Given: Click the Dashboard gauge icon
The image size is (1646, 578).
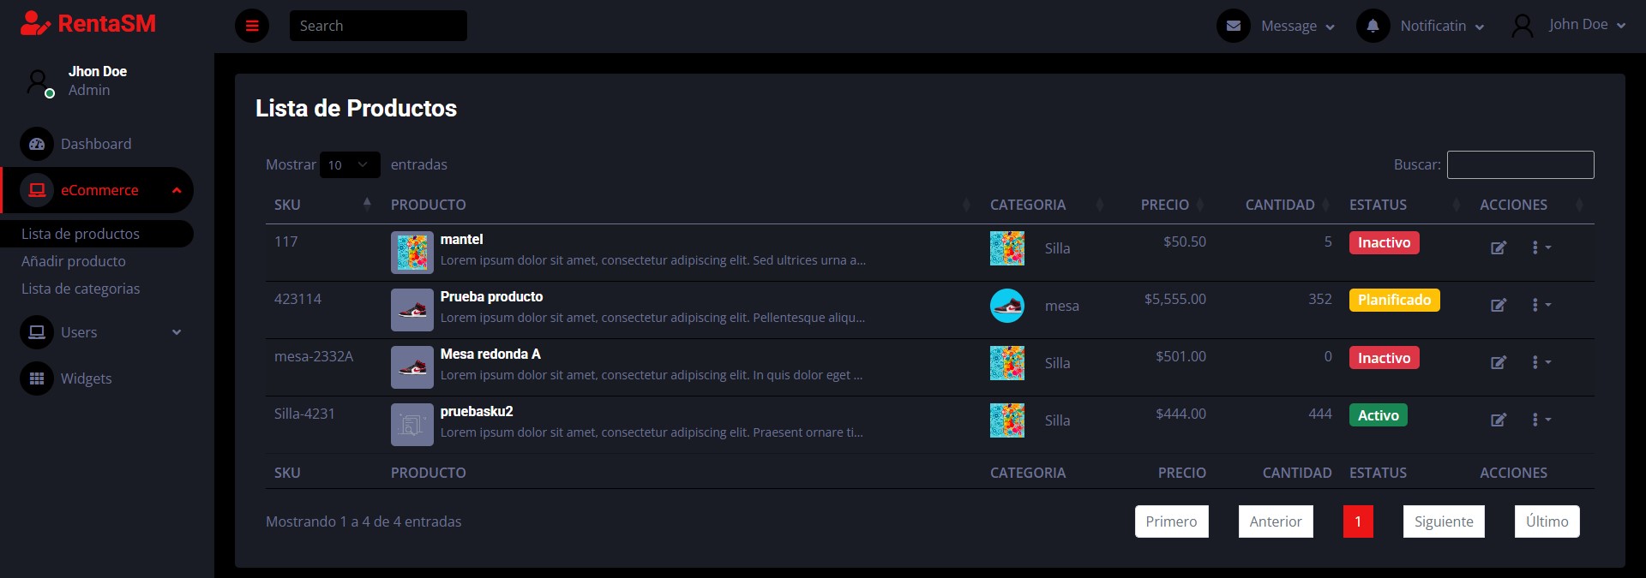Looking at the screenshot, I should click(37, 144).
